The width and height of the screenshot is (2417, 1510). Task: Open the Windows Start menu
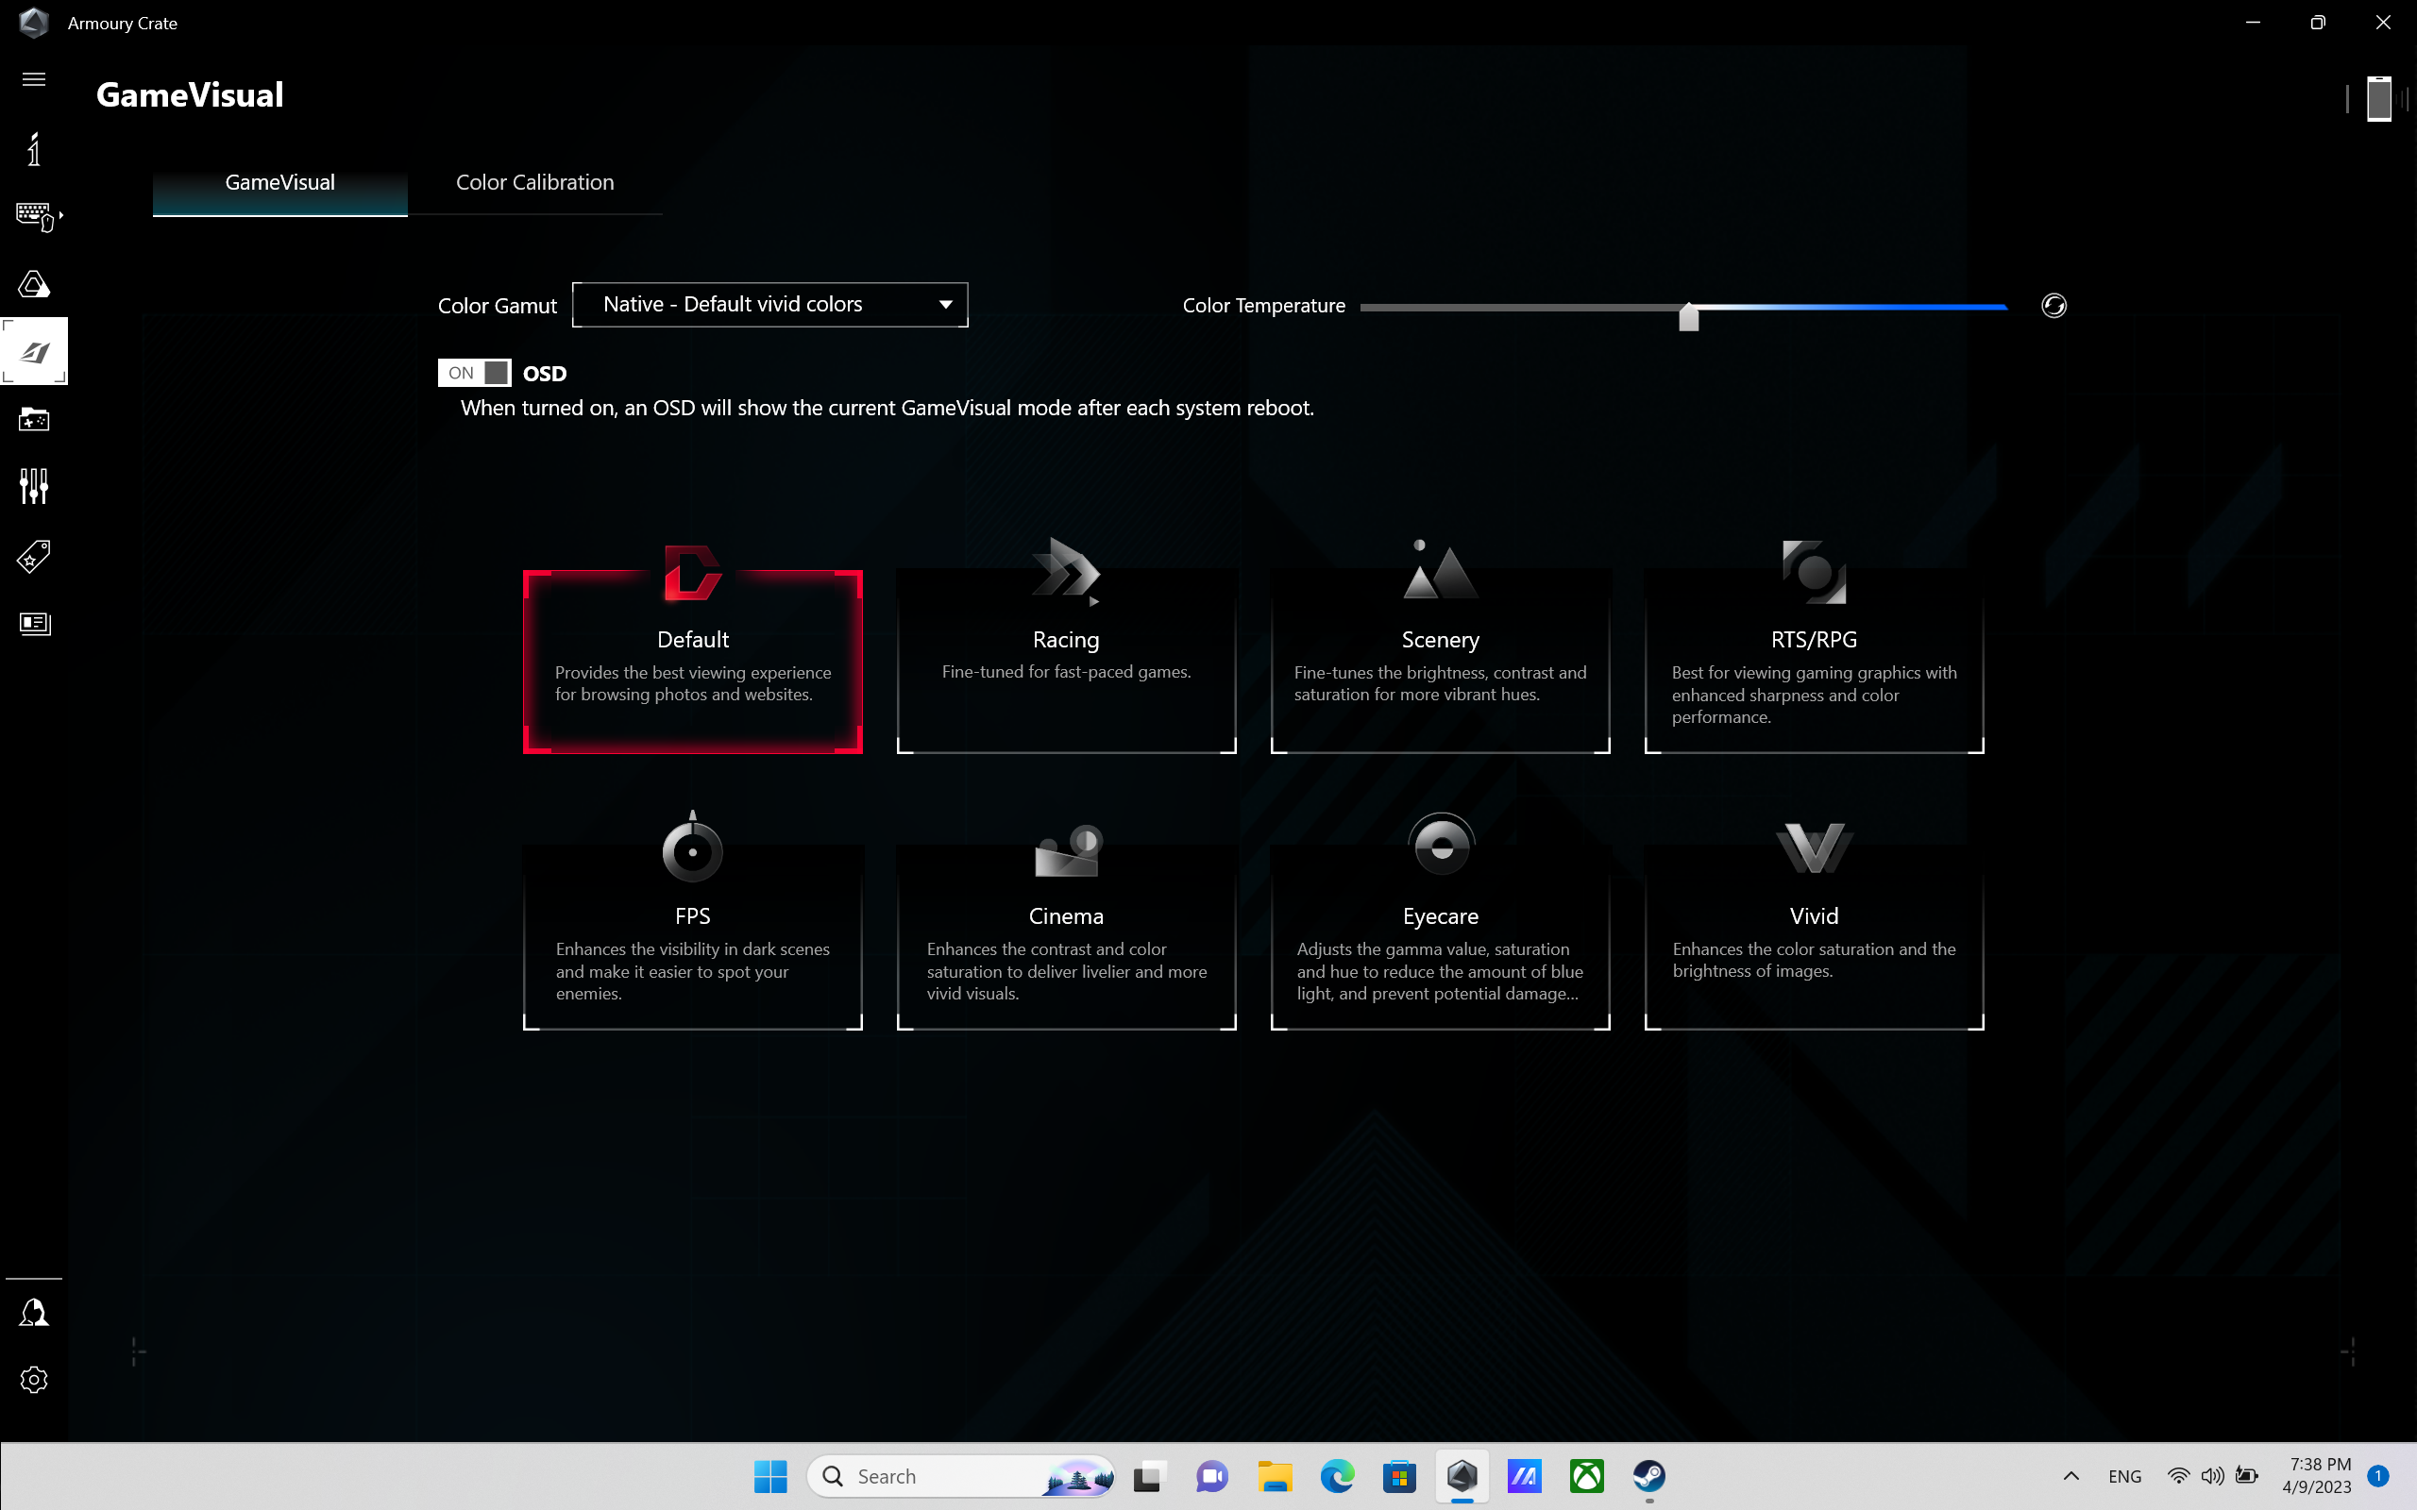tap(770, 1476)
